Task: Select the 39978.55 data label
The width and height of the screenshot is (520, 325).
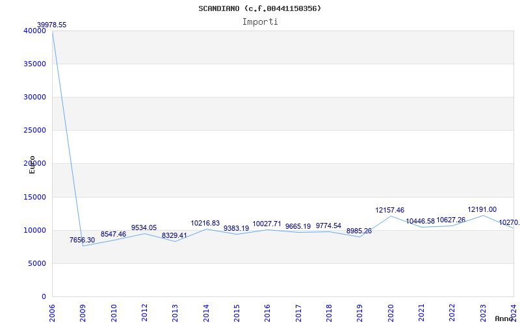Action: pos(52,25)
